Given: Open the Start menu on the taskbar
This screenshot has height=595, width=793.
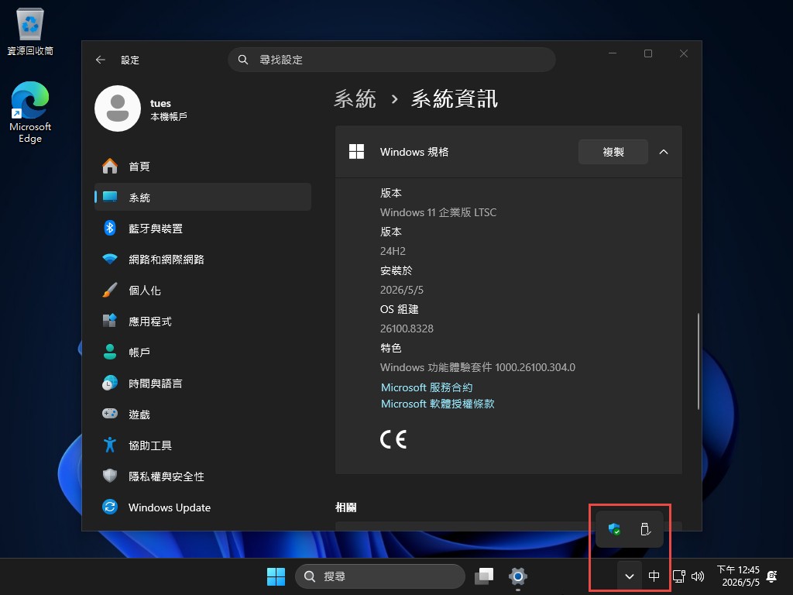Looking at the screenshot, I should 276,576.
